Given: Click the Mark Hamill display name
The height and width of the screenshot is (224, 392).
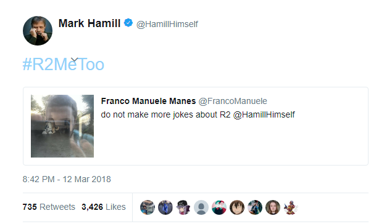Looking at the screenshot, I should [90, 23].
